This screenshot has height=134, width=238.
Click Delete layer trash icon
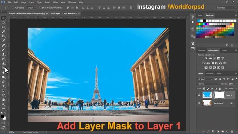point(232,131)
